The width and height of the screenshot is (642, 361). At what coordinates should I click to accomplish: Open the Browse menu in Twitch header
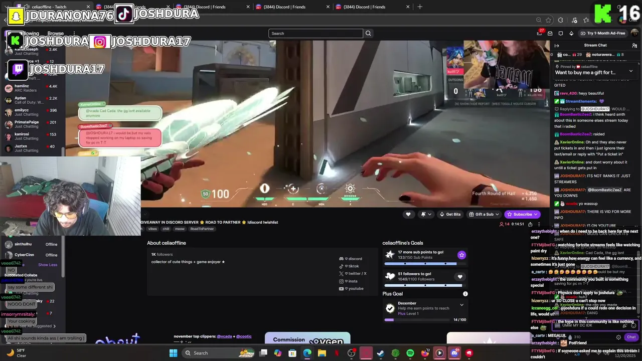pyautogui.click(x=55, y=33)
